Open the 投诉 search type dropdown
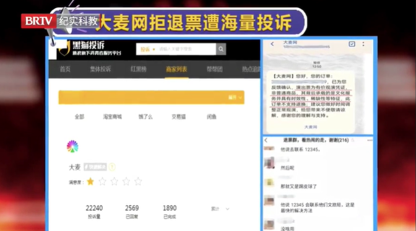The height and width of the screenshot is (231, 416). [x=147, y=50]
